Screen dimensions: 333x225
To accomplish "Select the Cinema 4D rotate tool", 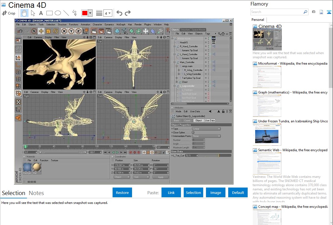I will 55,31.
